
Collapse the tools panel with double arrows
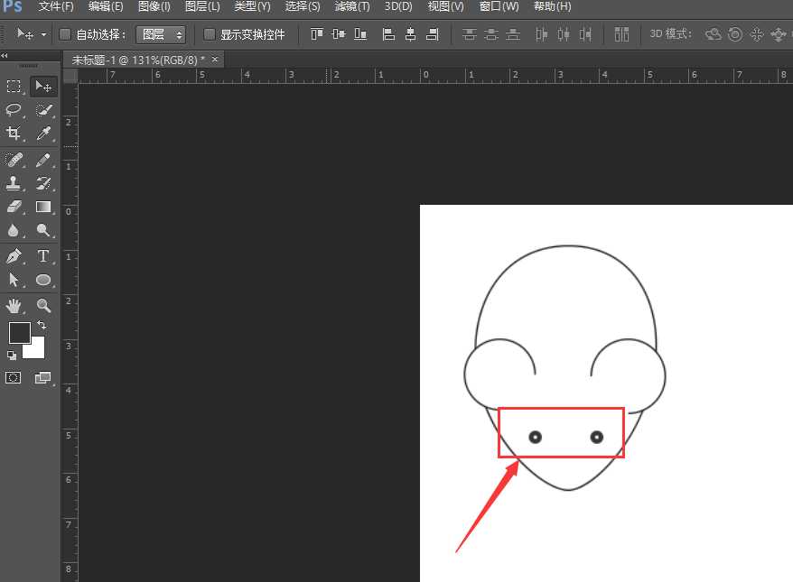point(5,56)
